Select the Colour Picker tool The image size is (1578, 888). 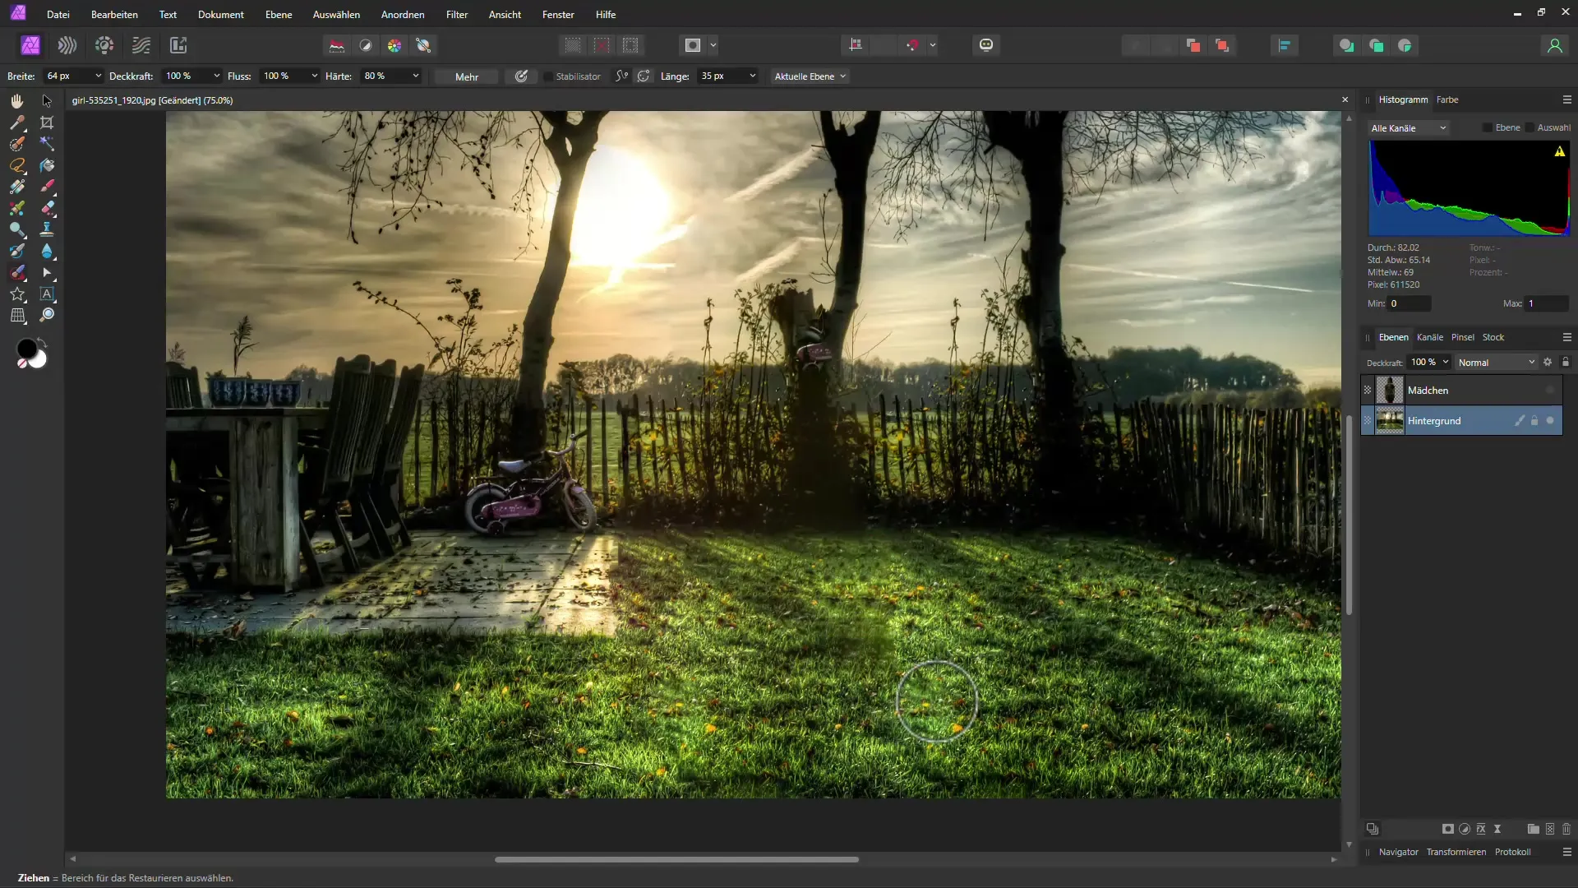click(x=17, y=123)
